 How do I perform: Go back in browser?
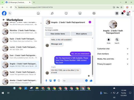click(3, 7)
